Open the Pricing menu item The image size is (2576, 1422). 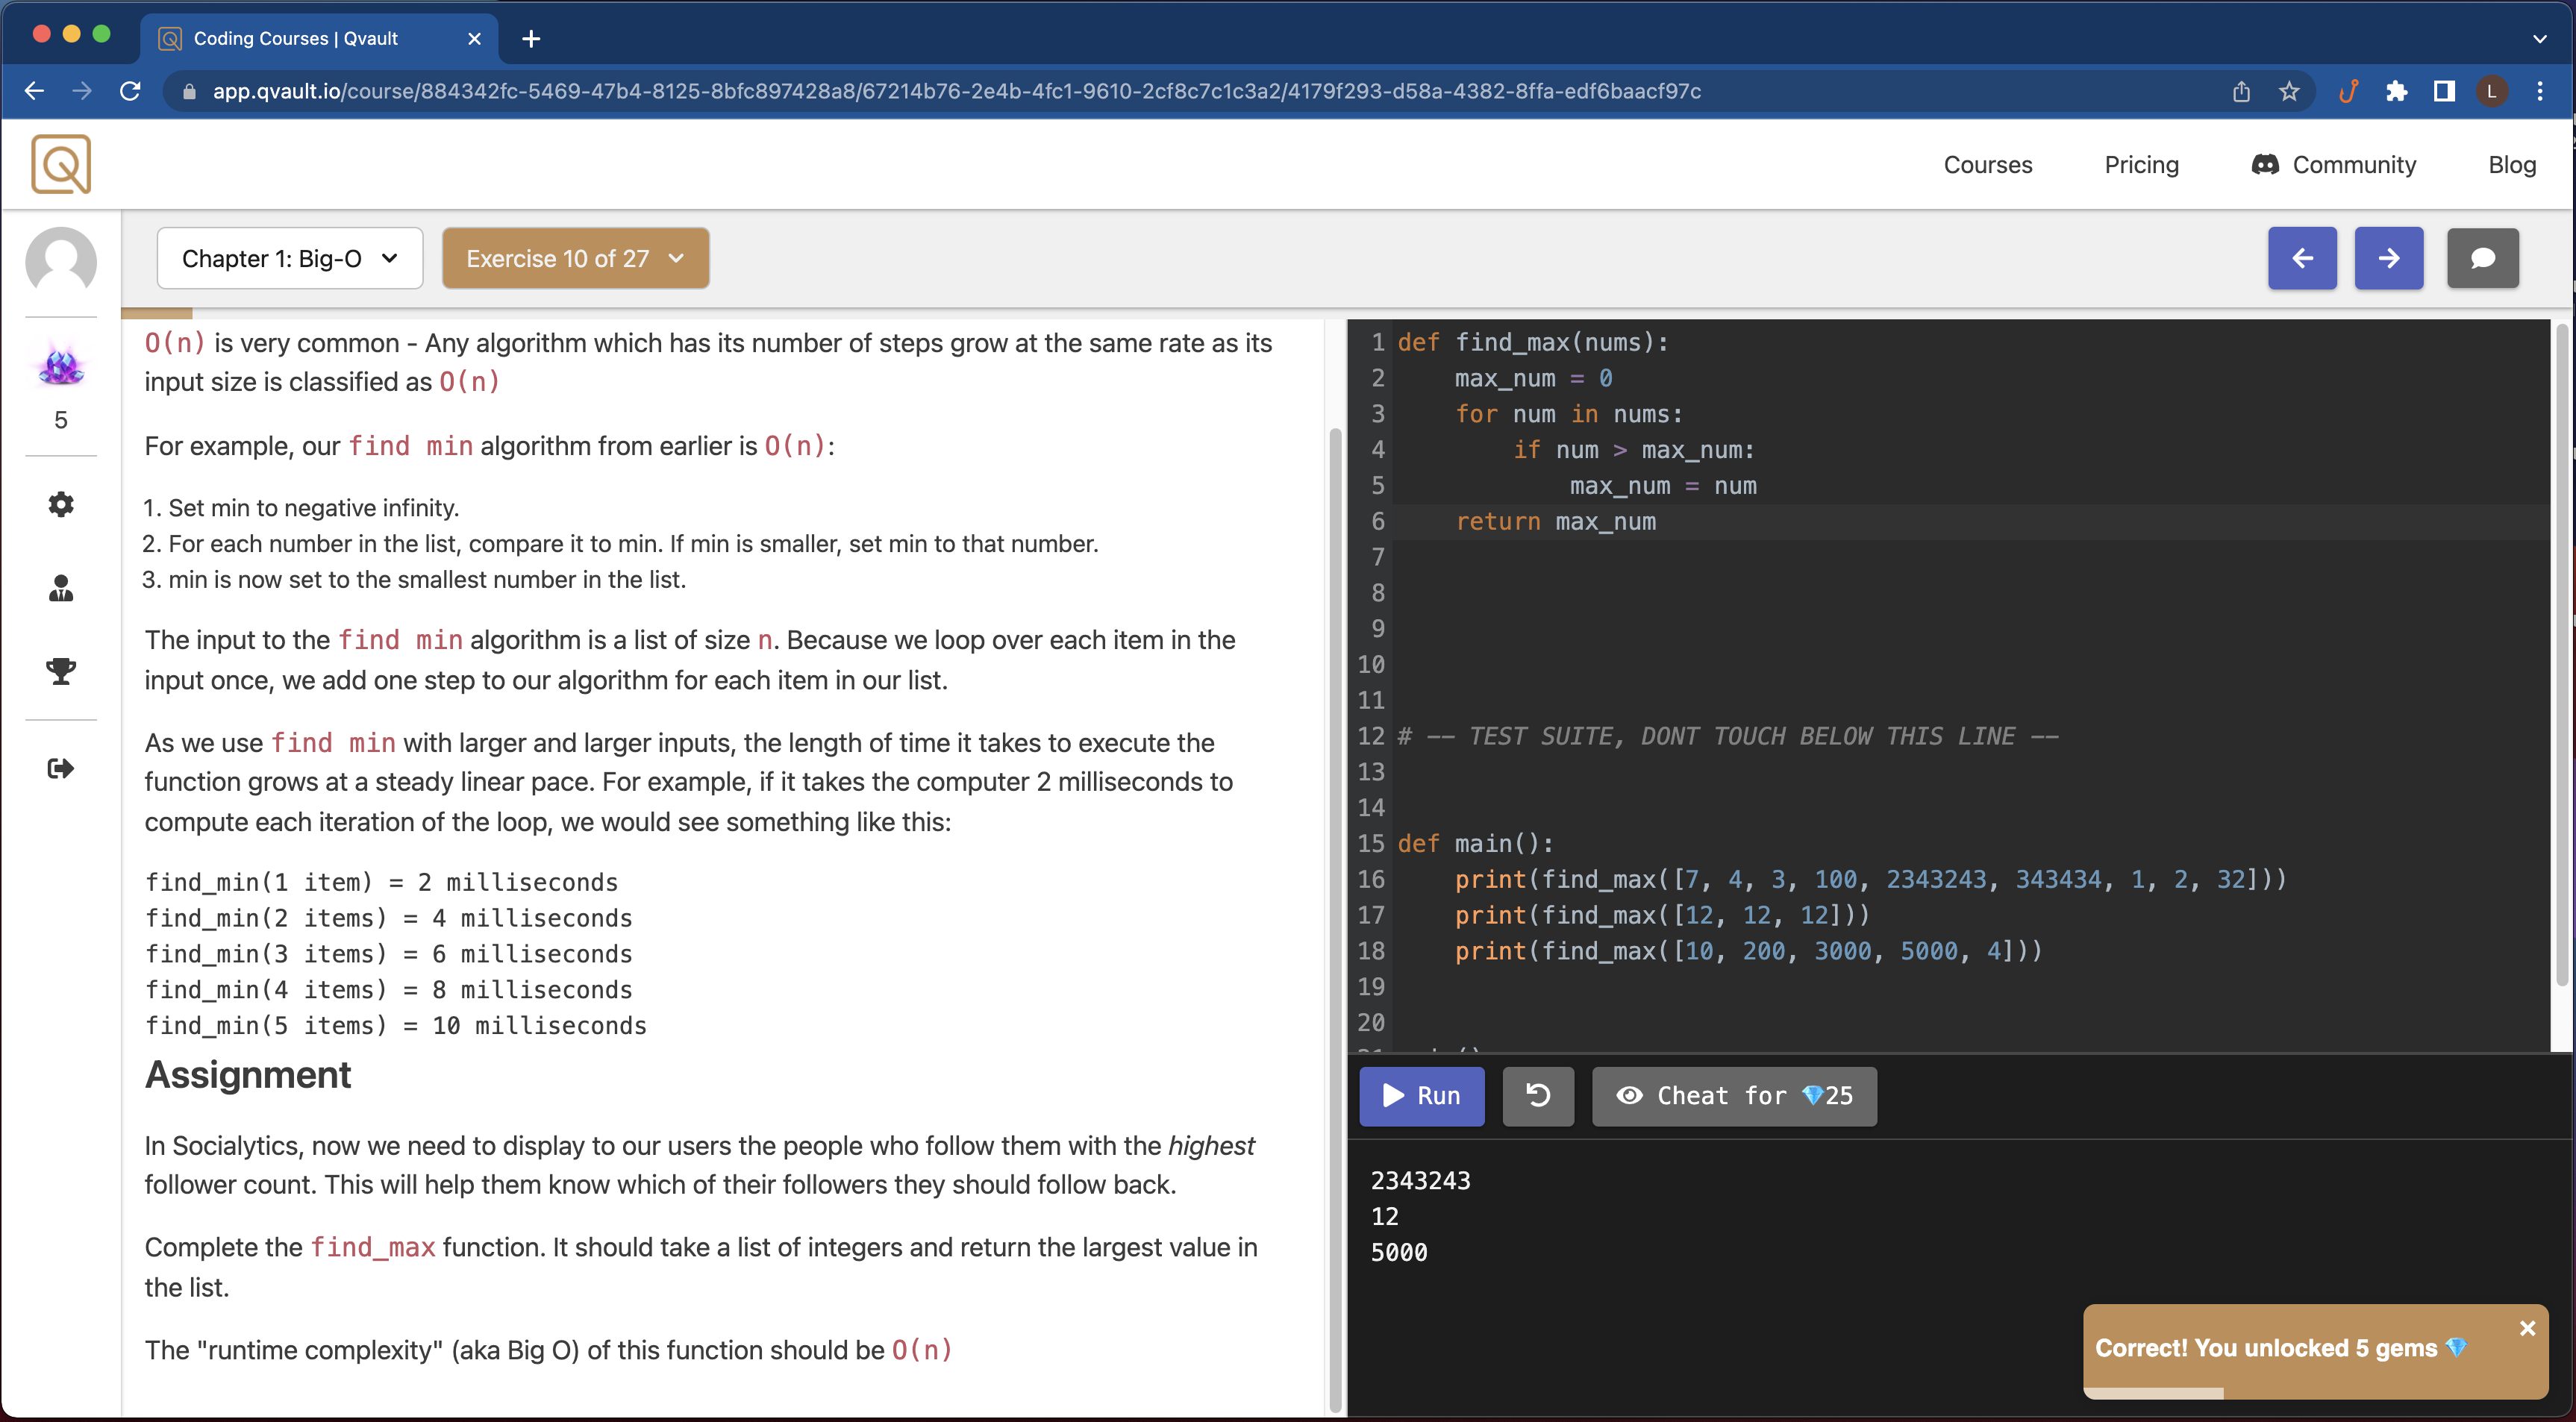(2141, 165)
